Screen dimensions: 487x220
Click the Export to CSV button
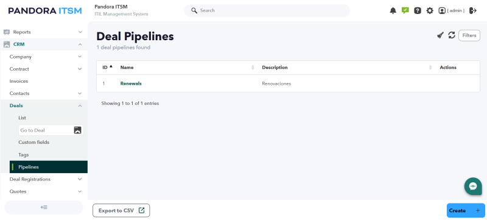click(121, 210)
